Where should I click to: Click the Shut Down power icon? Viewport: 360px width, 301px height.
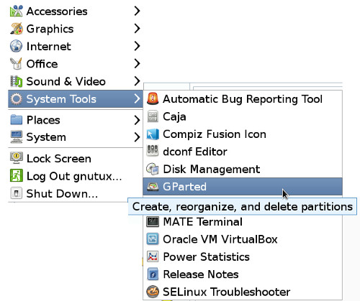[x=16, y=193]
